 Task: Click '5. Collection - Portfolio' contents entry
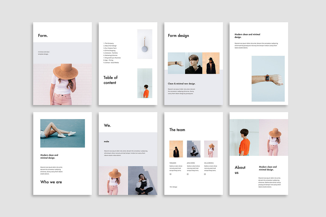pos(111,53)
